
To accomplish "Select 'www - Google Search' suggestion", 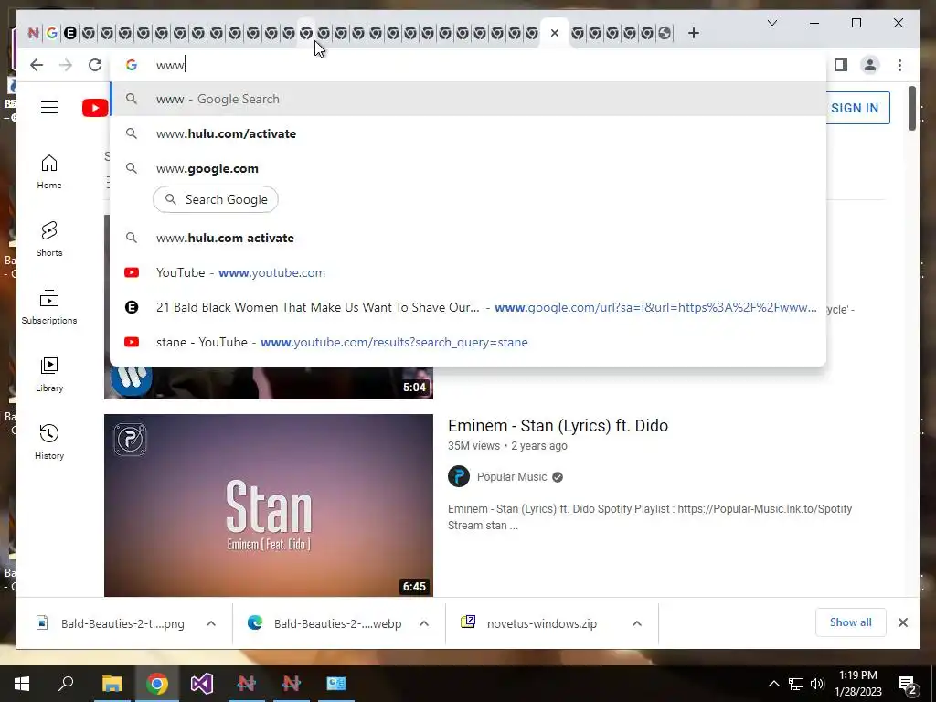I will tap(468, 99).
